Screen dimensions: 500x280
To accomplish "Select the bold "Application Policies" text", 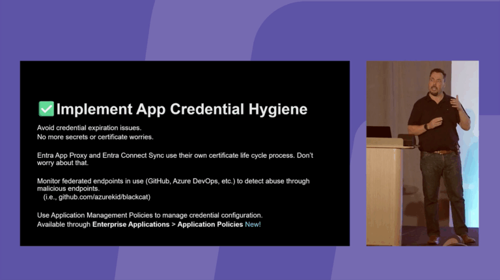I will (x=209, y=224).
